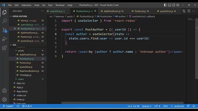
Task: Click useSelector() callback breadcrumb
Action: pos(142,16)
